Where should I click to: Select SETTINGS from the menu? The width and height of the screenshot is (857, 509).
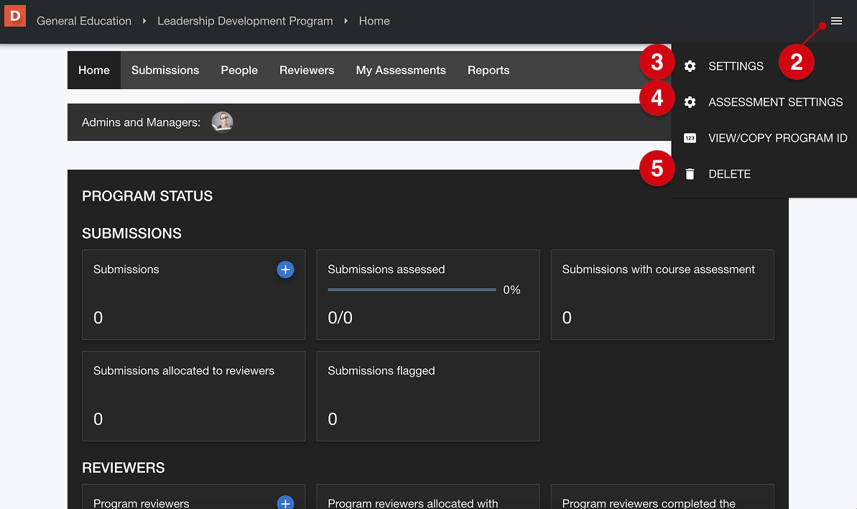coord(736,66)
